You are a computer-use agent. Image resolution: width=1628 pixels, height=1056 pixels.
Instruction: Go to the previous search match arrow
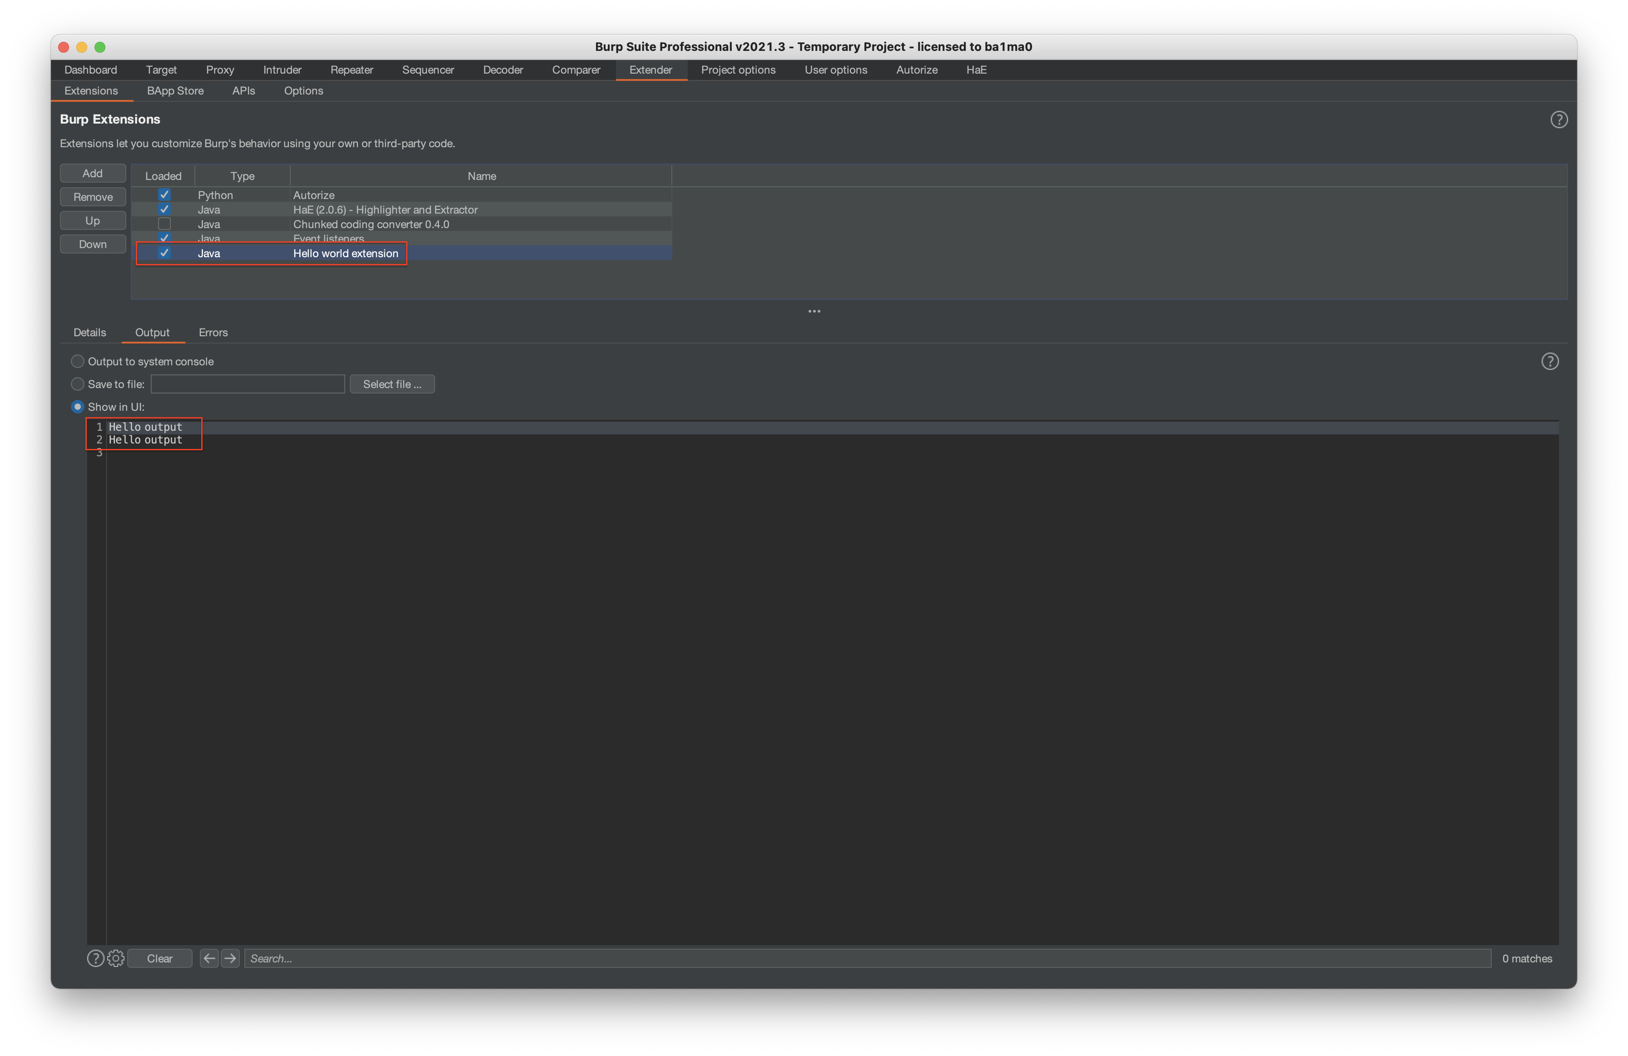click(209, 958)
